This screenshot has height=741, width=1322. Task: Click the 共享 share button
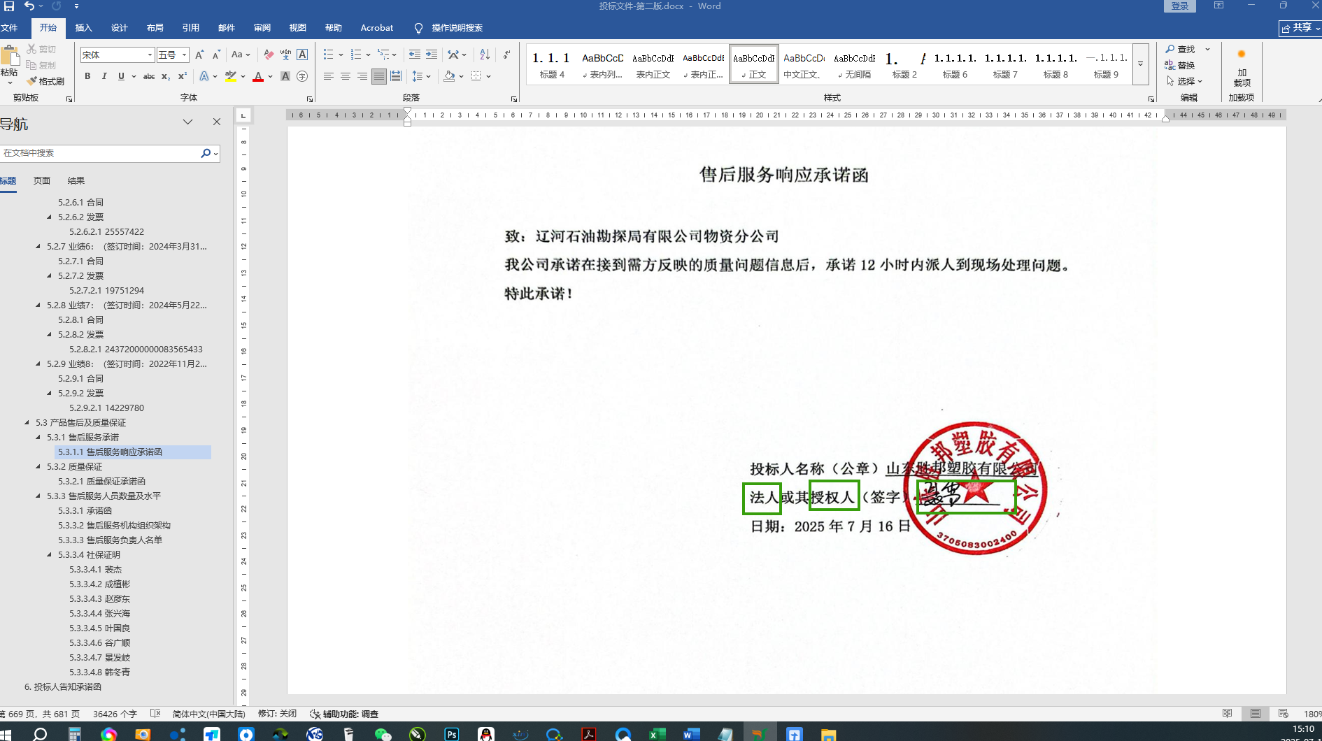coord(1300,28)
